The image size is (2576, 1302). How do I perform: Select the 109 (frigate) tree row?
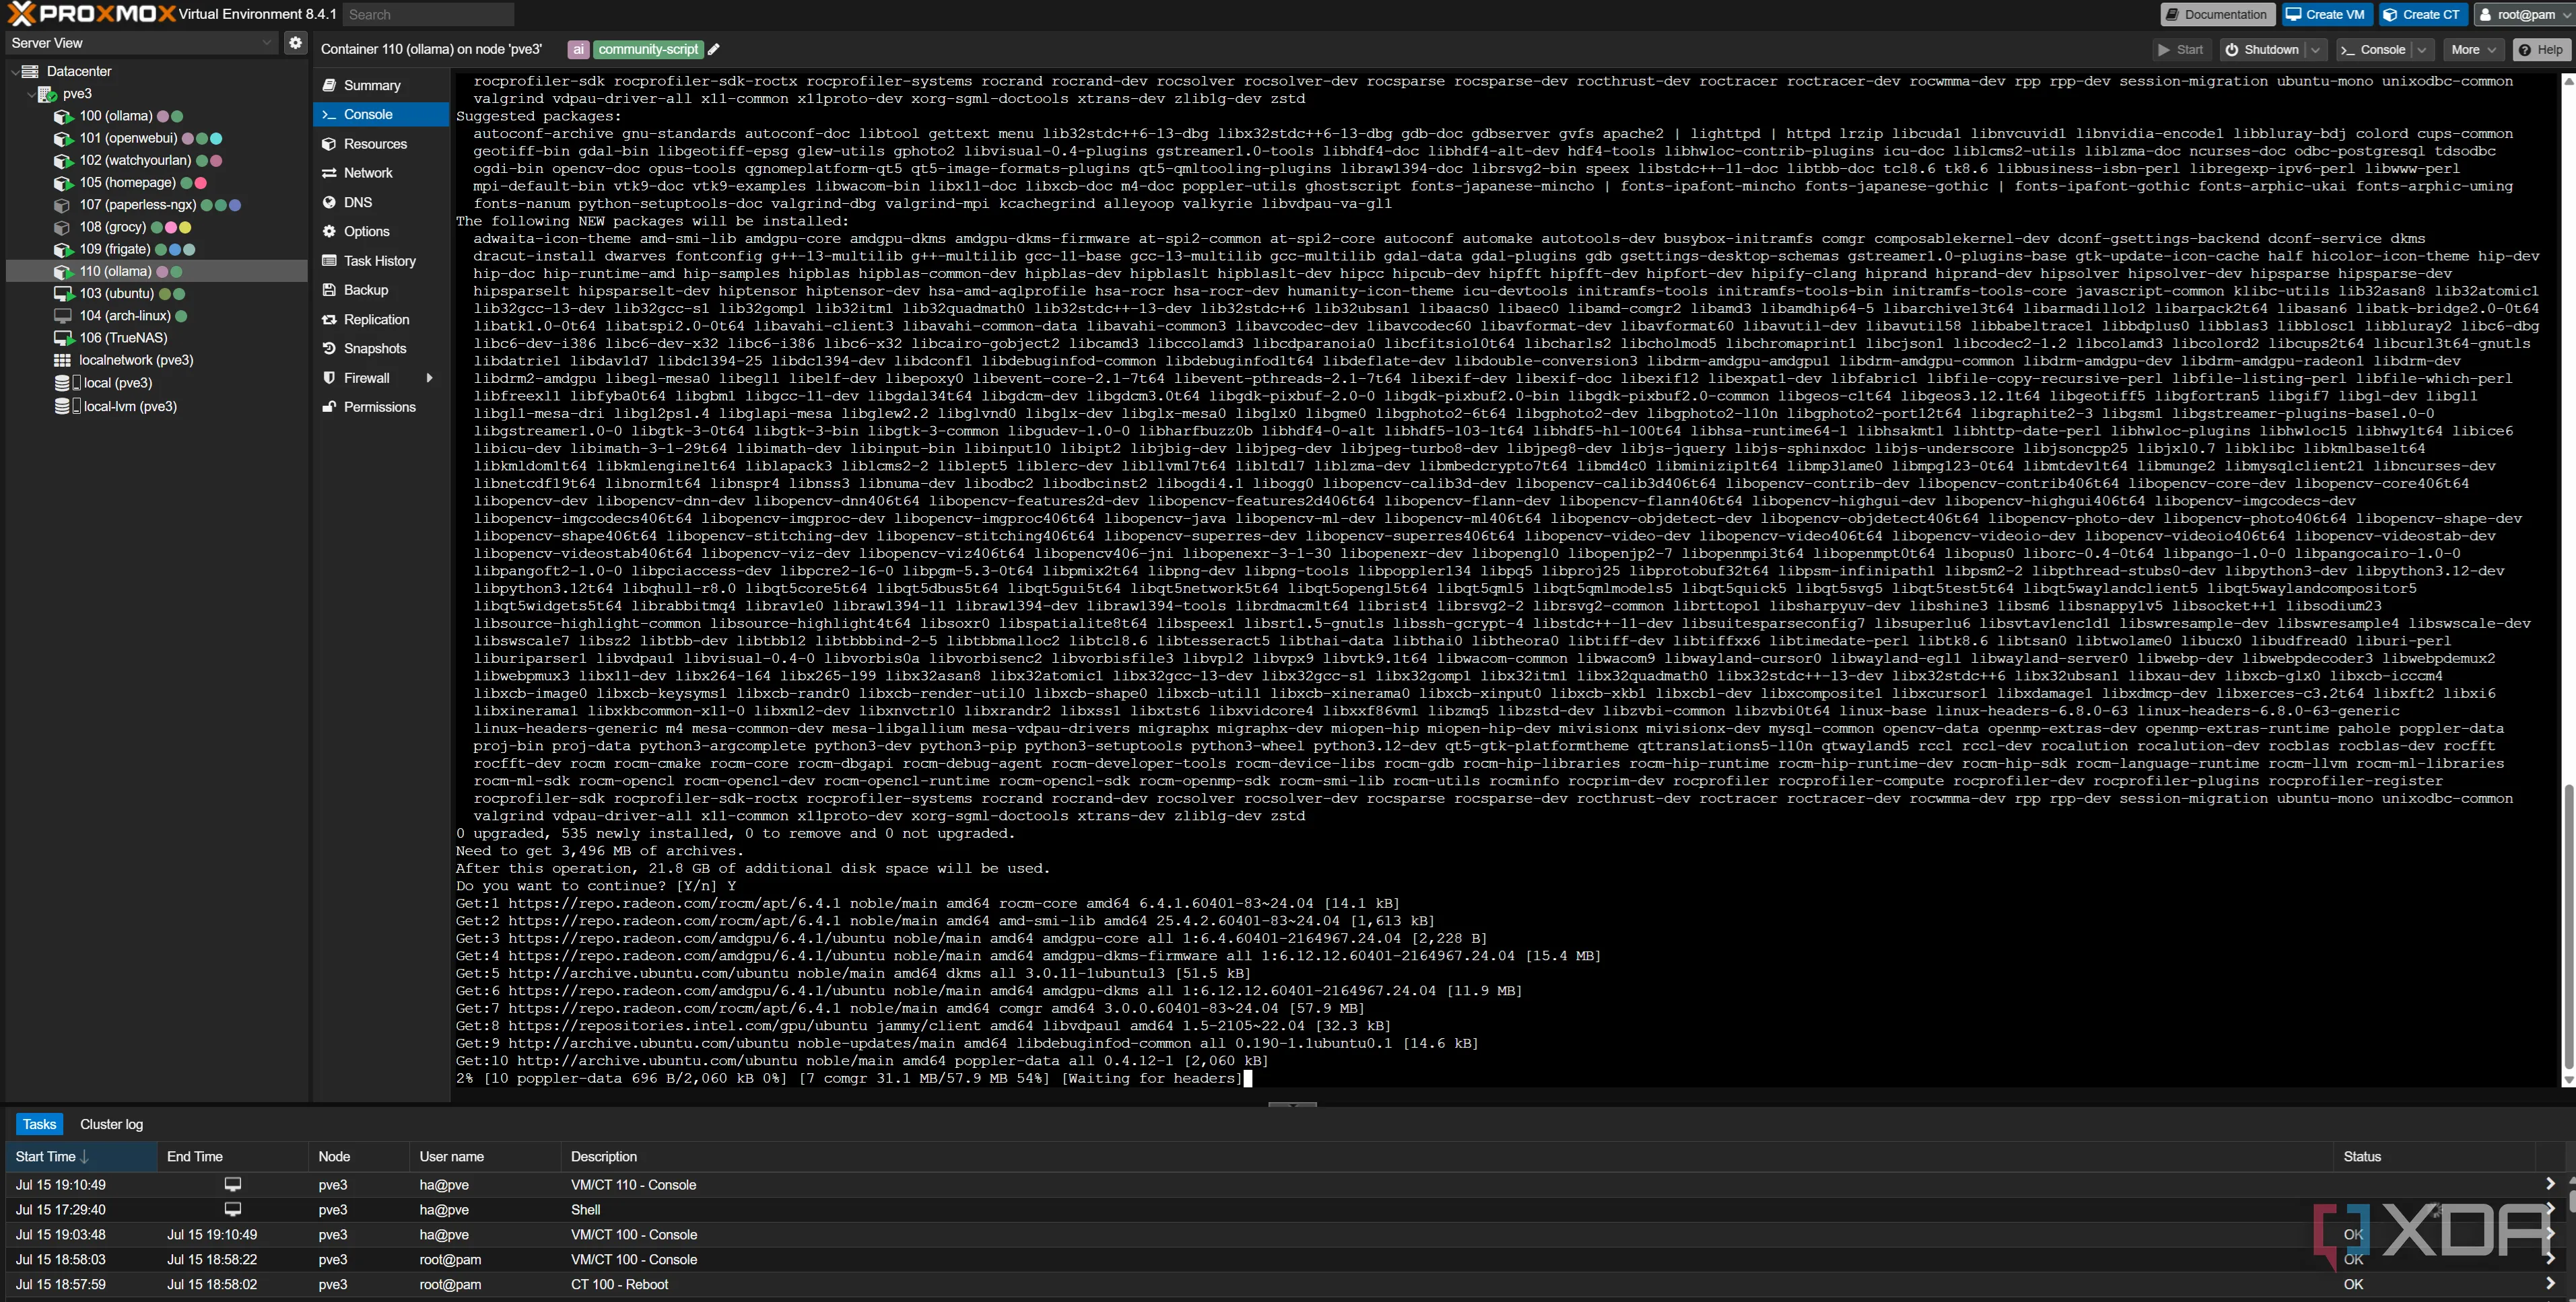157,249
